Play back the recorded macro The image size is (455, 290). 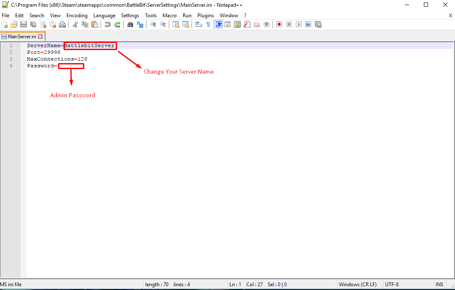point(298,24)
